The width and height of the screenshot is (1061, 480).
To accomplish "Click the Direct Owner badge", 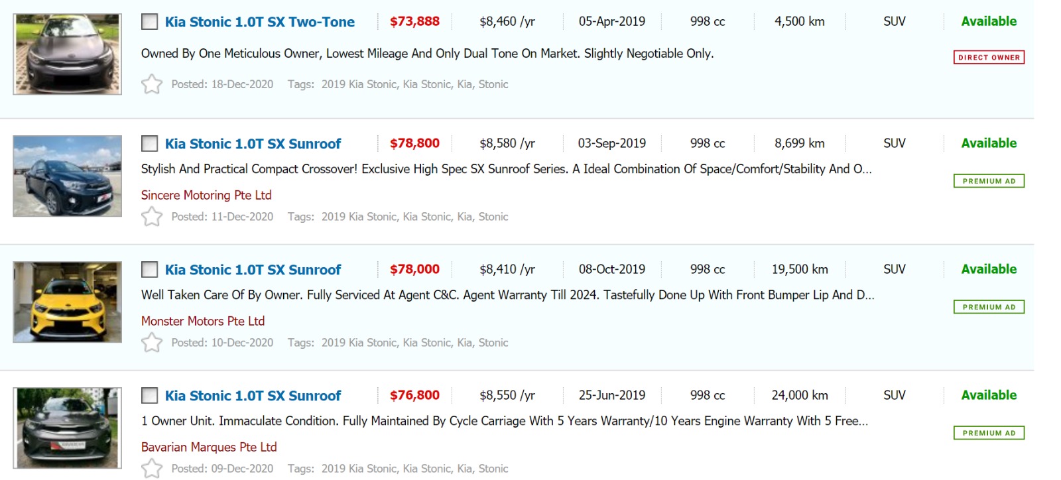I will (989, 58).
